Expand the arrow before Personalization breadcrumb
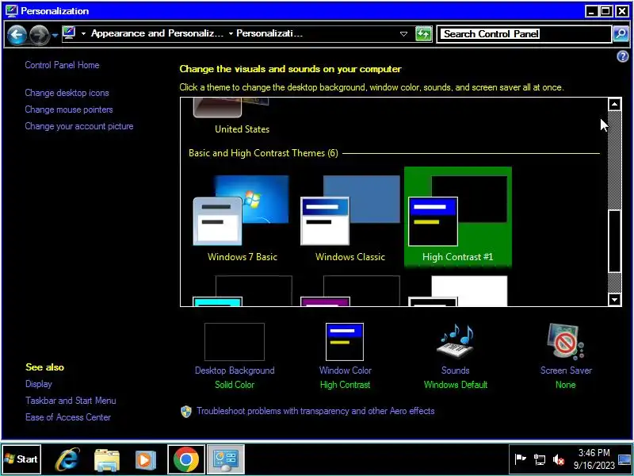Viewport: 634px width, 476px height. point(231,33)
